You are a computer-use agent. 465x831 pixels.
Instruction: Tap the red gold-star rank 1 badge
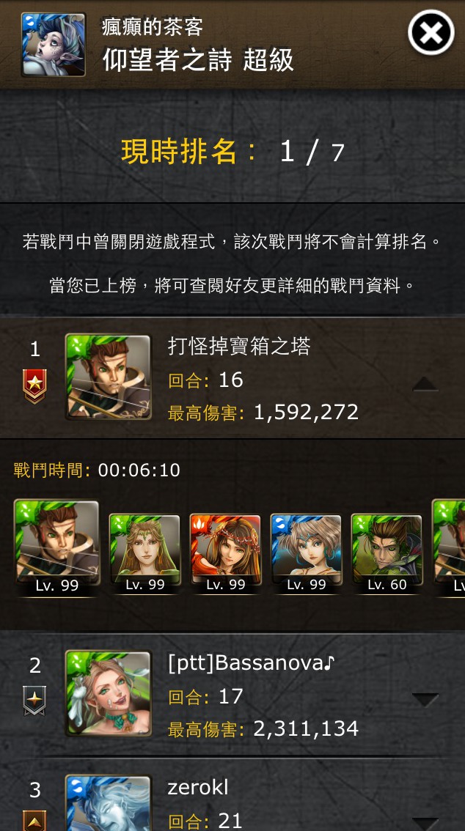click(x=34, y=386)
